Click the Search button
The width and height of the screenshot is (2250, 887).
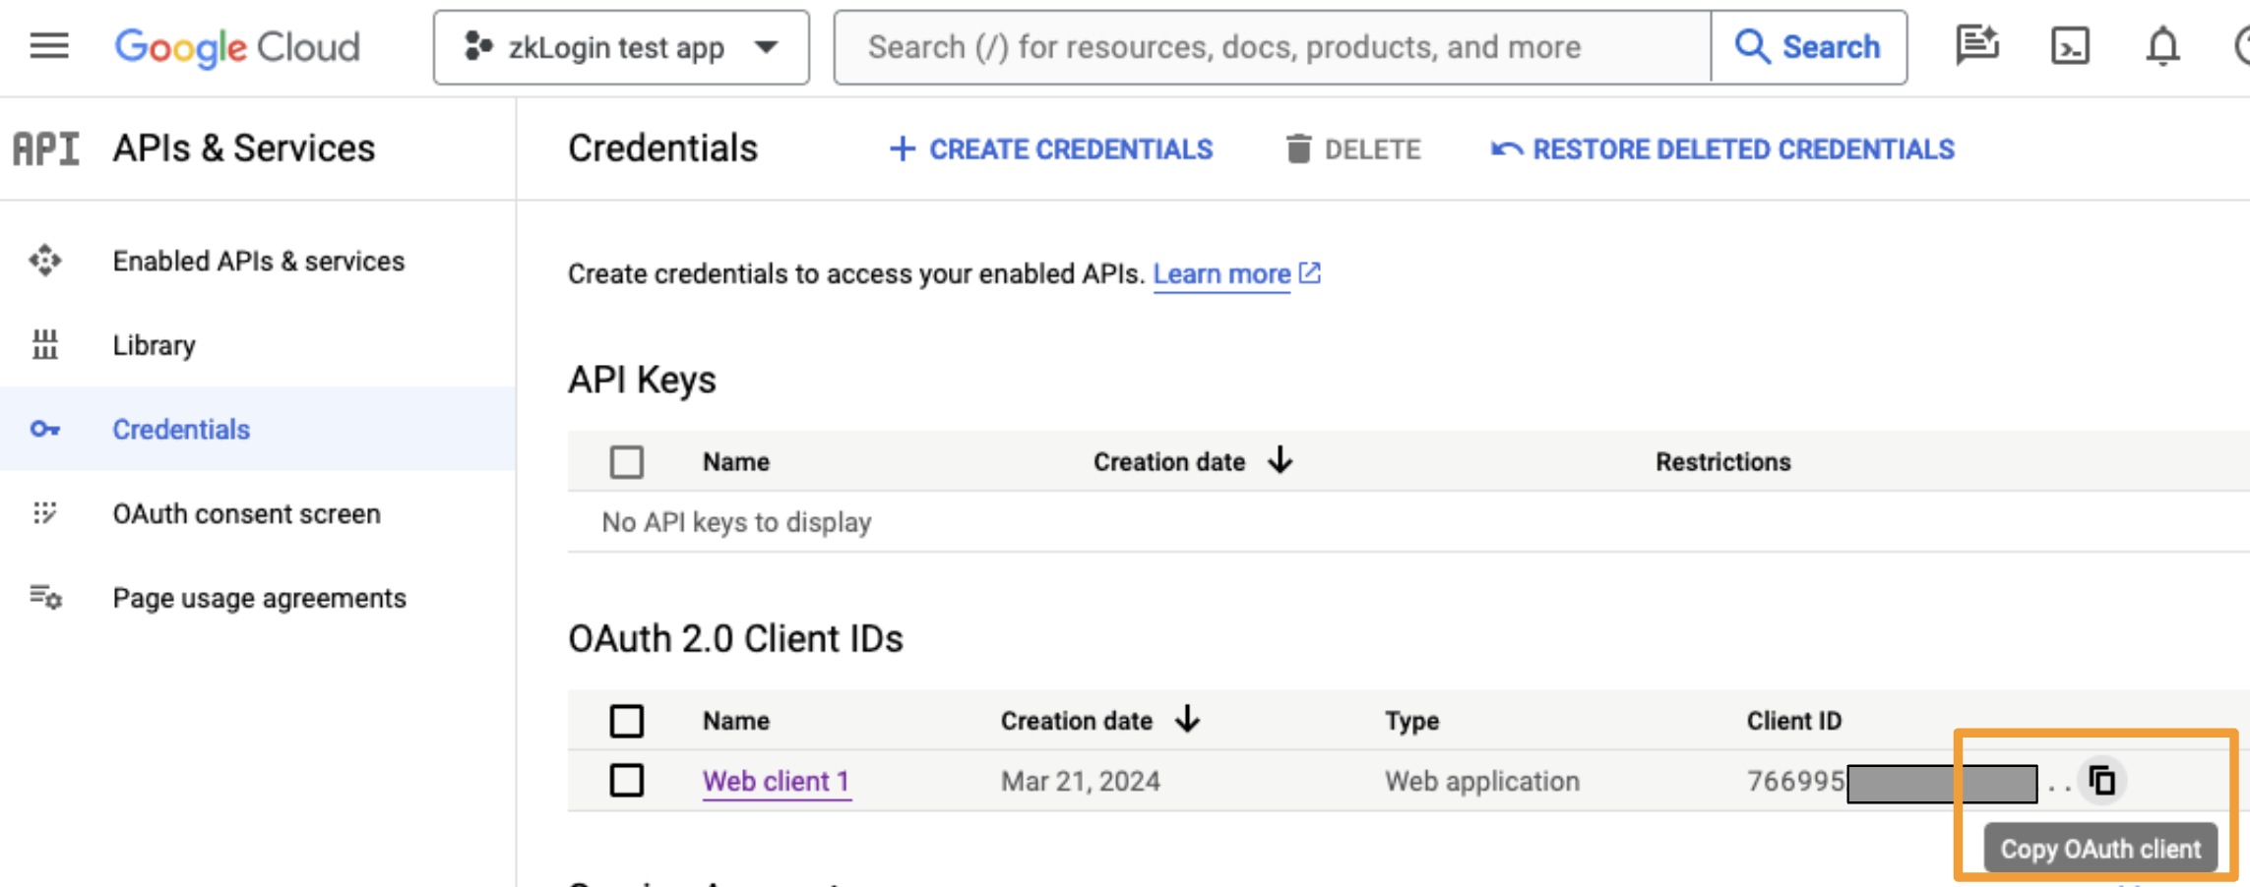pyautogui.click(x=1808, y=47)
